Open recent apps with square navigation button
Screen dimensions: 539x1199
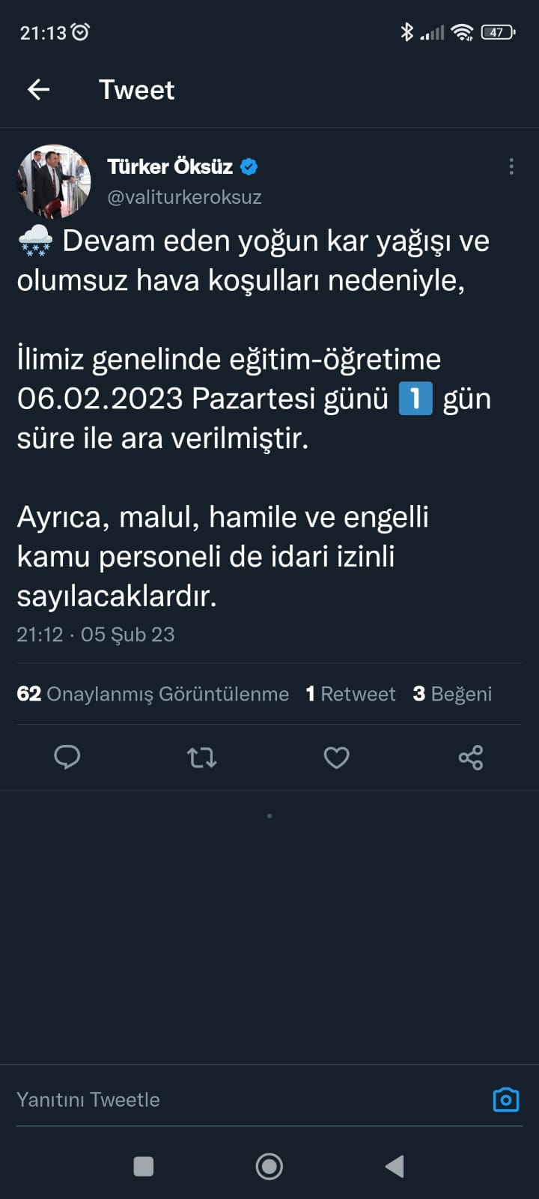142,1166
